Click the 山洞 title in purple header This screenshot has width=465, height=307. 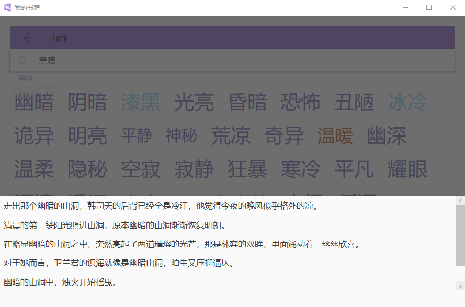tap(58, 38)
